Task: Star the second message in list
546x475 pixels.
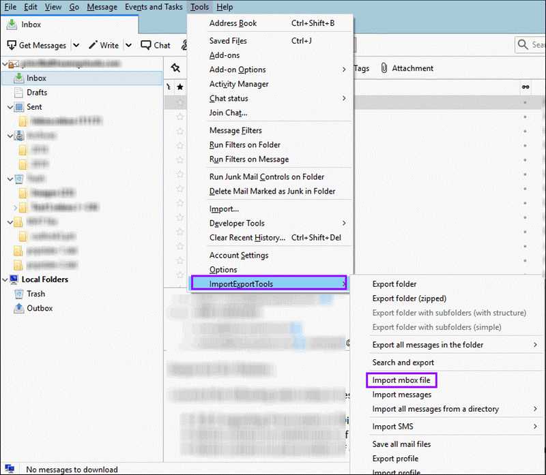Action: 180,117
